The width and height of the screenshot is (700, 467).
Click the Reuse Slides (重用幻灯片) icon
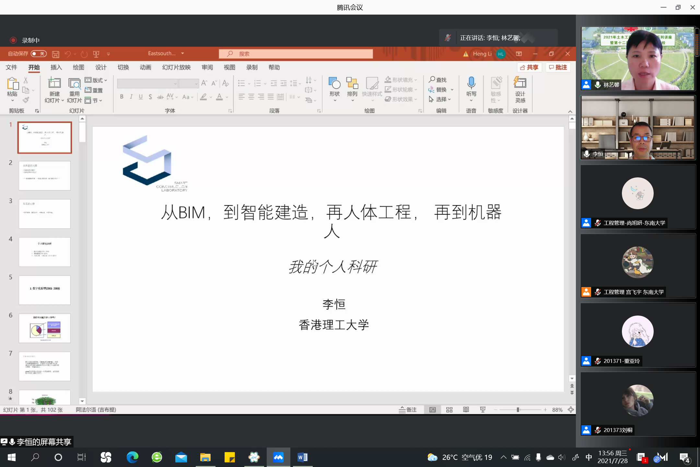pyautogui.click(x=75, y=83)
